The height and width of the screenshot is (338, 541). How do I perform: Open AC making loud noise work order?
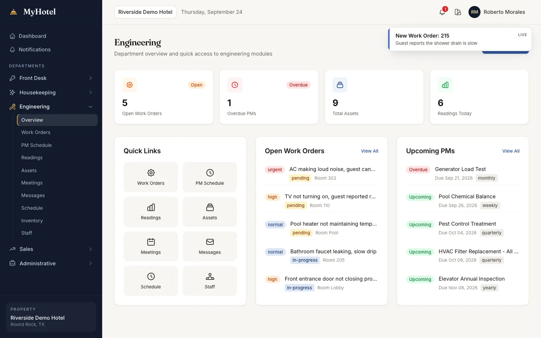[x=322, y=173]
